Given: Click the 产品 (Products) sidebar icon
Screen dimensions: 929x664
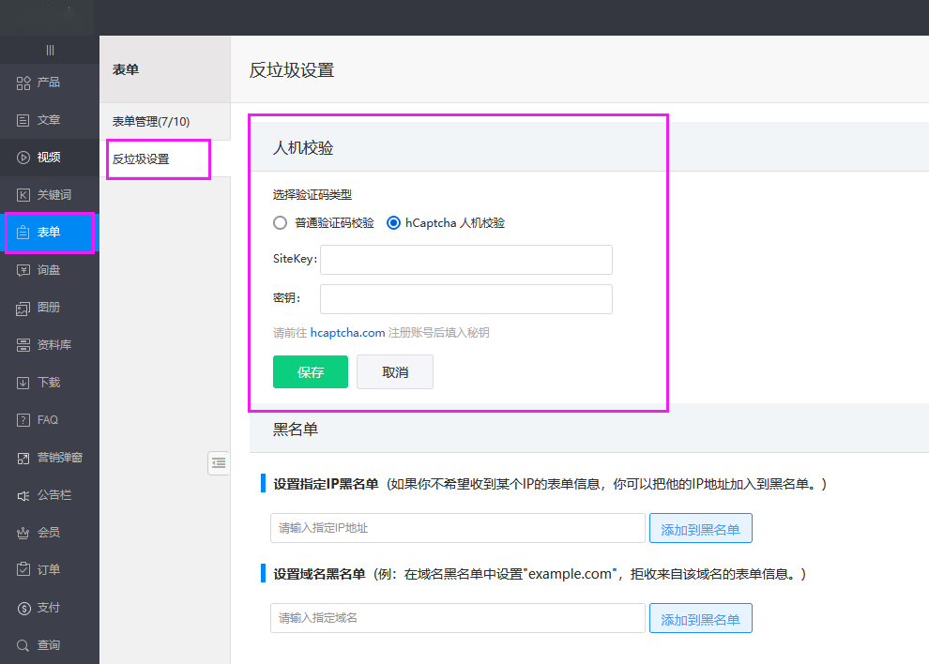Looking at the screenshot, I should pyautogui.click(x=23, y=83).
